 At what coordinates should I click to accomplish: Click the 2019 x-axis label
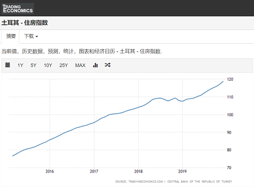pyautogui.click(x=182, y=171)
